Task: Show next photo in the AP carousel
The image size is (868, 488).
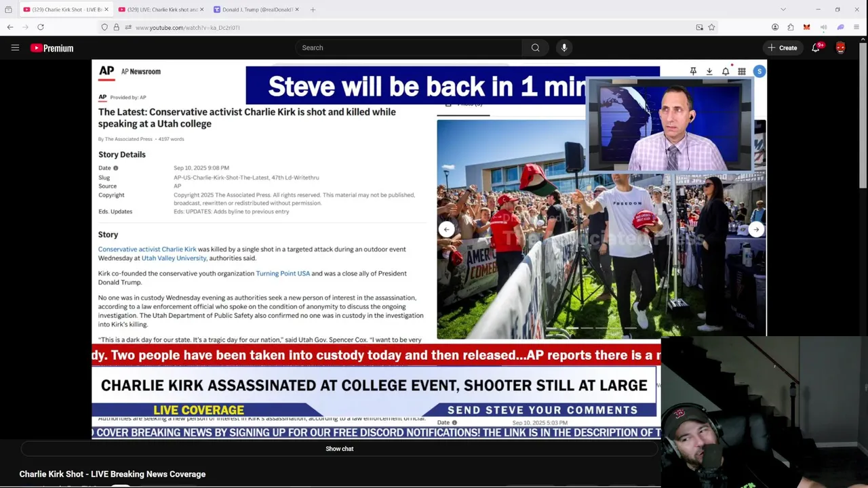Action: point(756,230)
